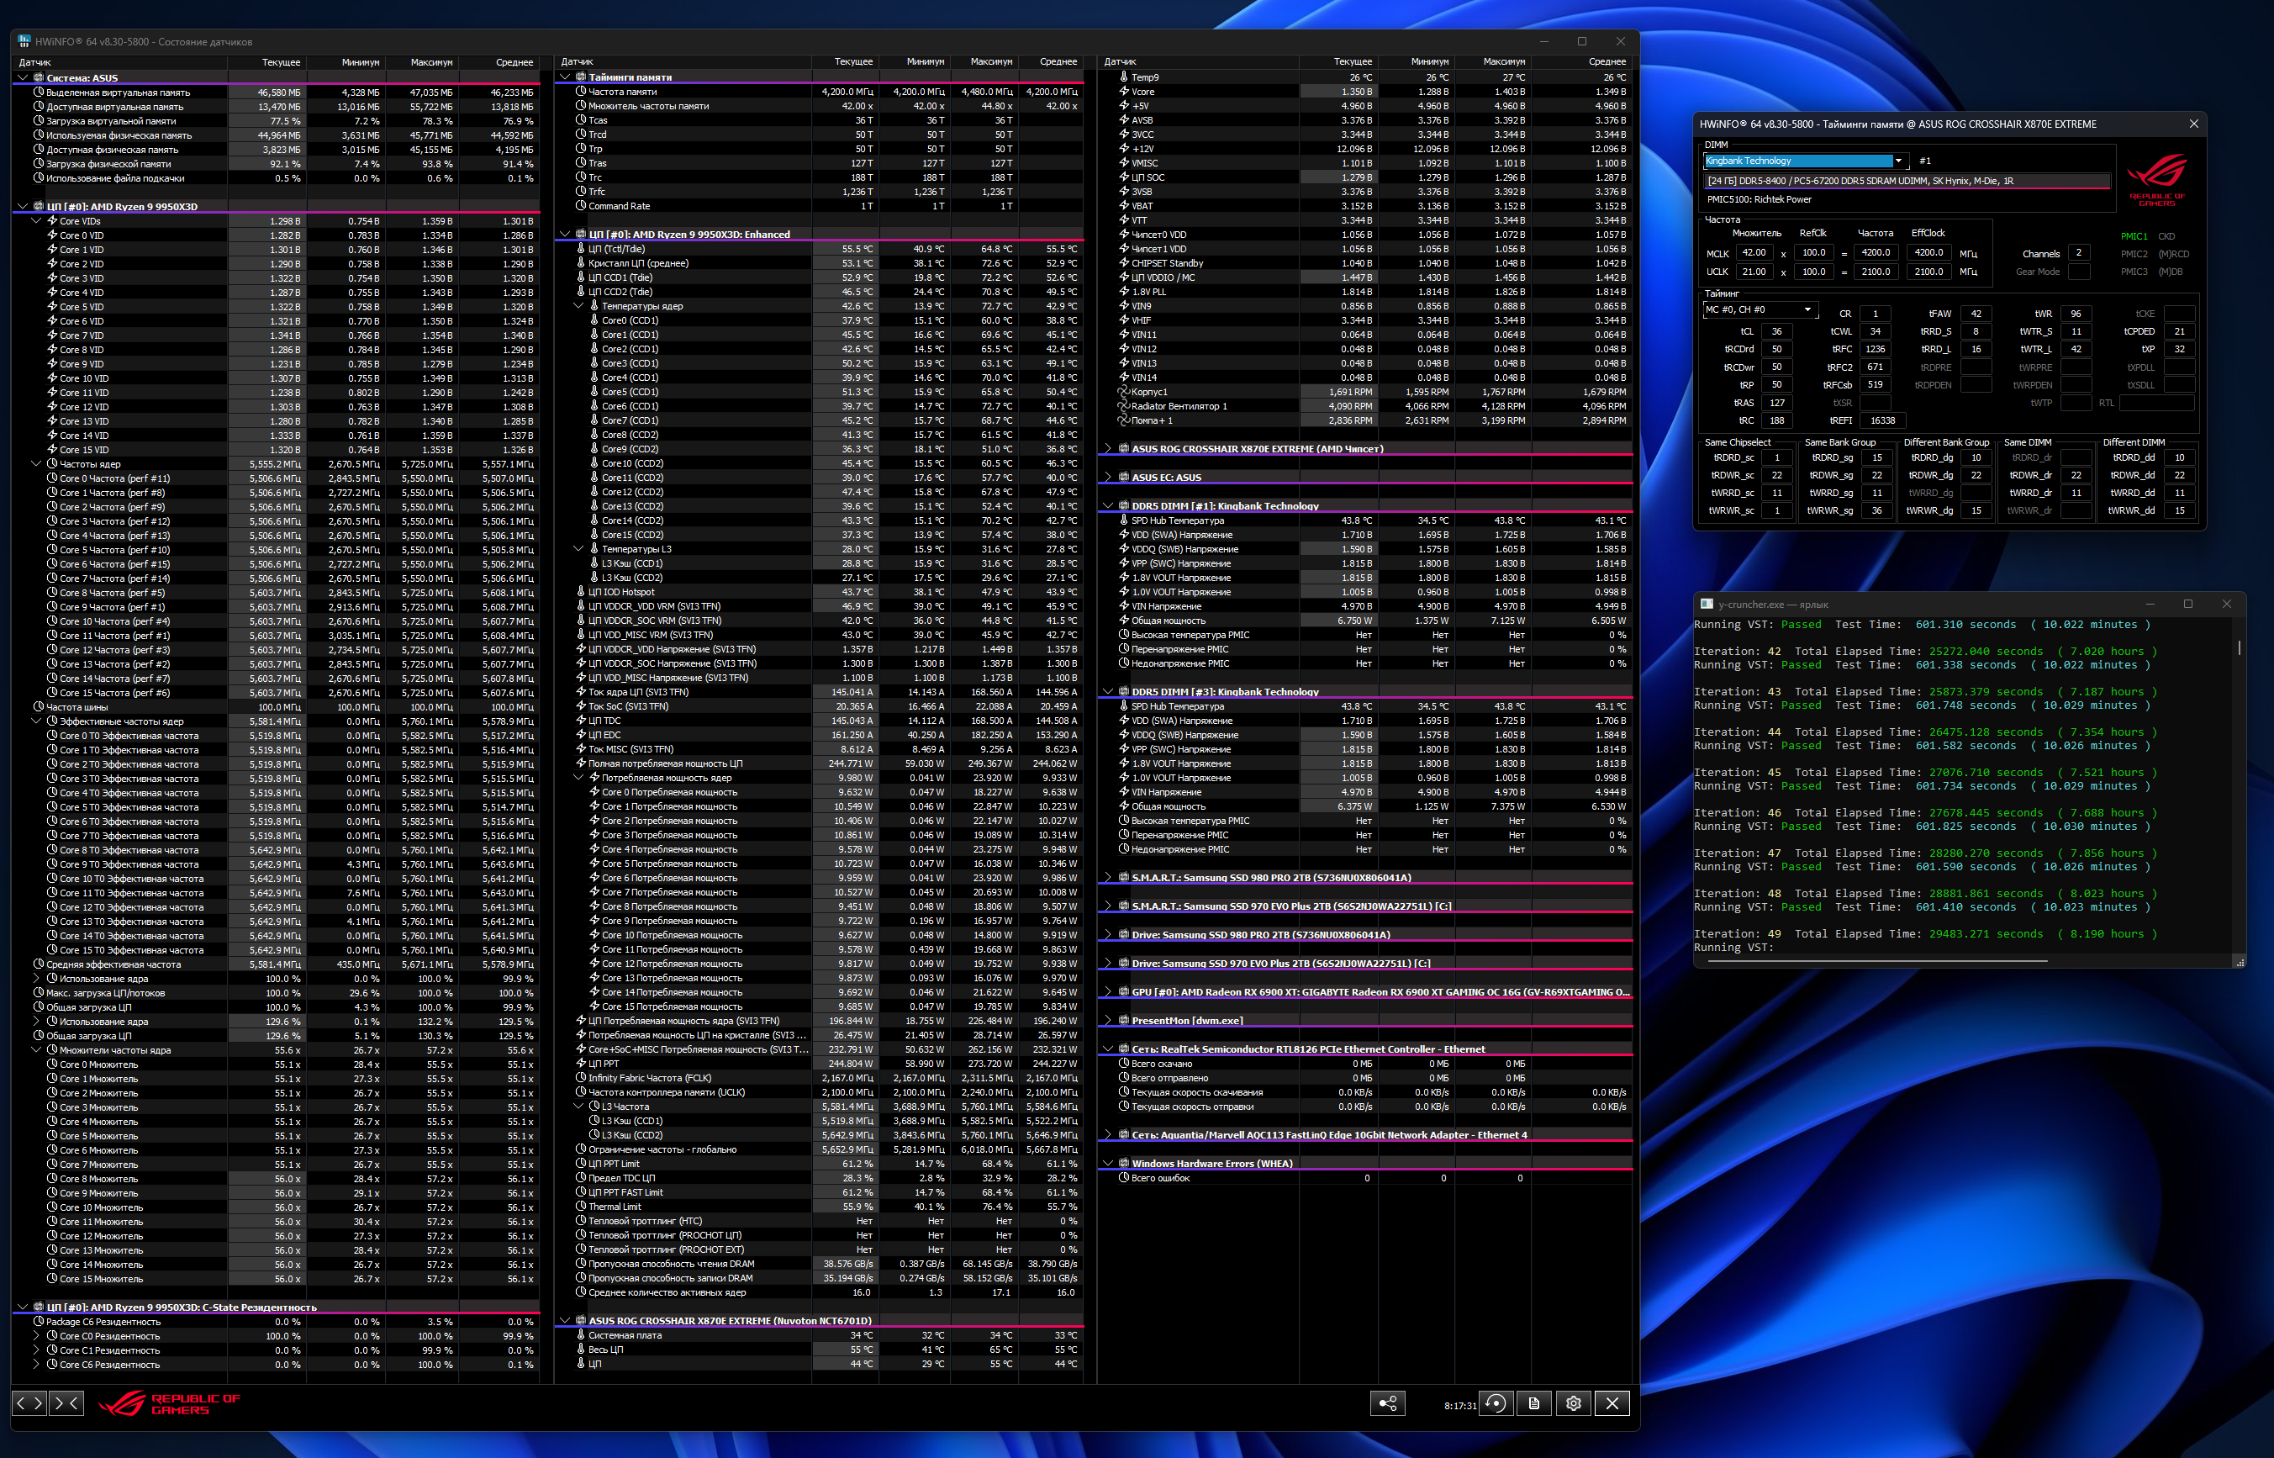This screenshot has height=1458, width=2274.
Task: Click the tRFC value field 1236
Action: (1875, 349)
